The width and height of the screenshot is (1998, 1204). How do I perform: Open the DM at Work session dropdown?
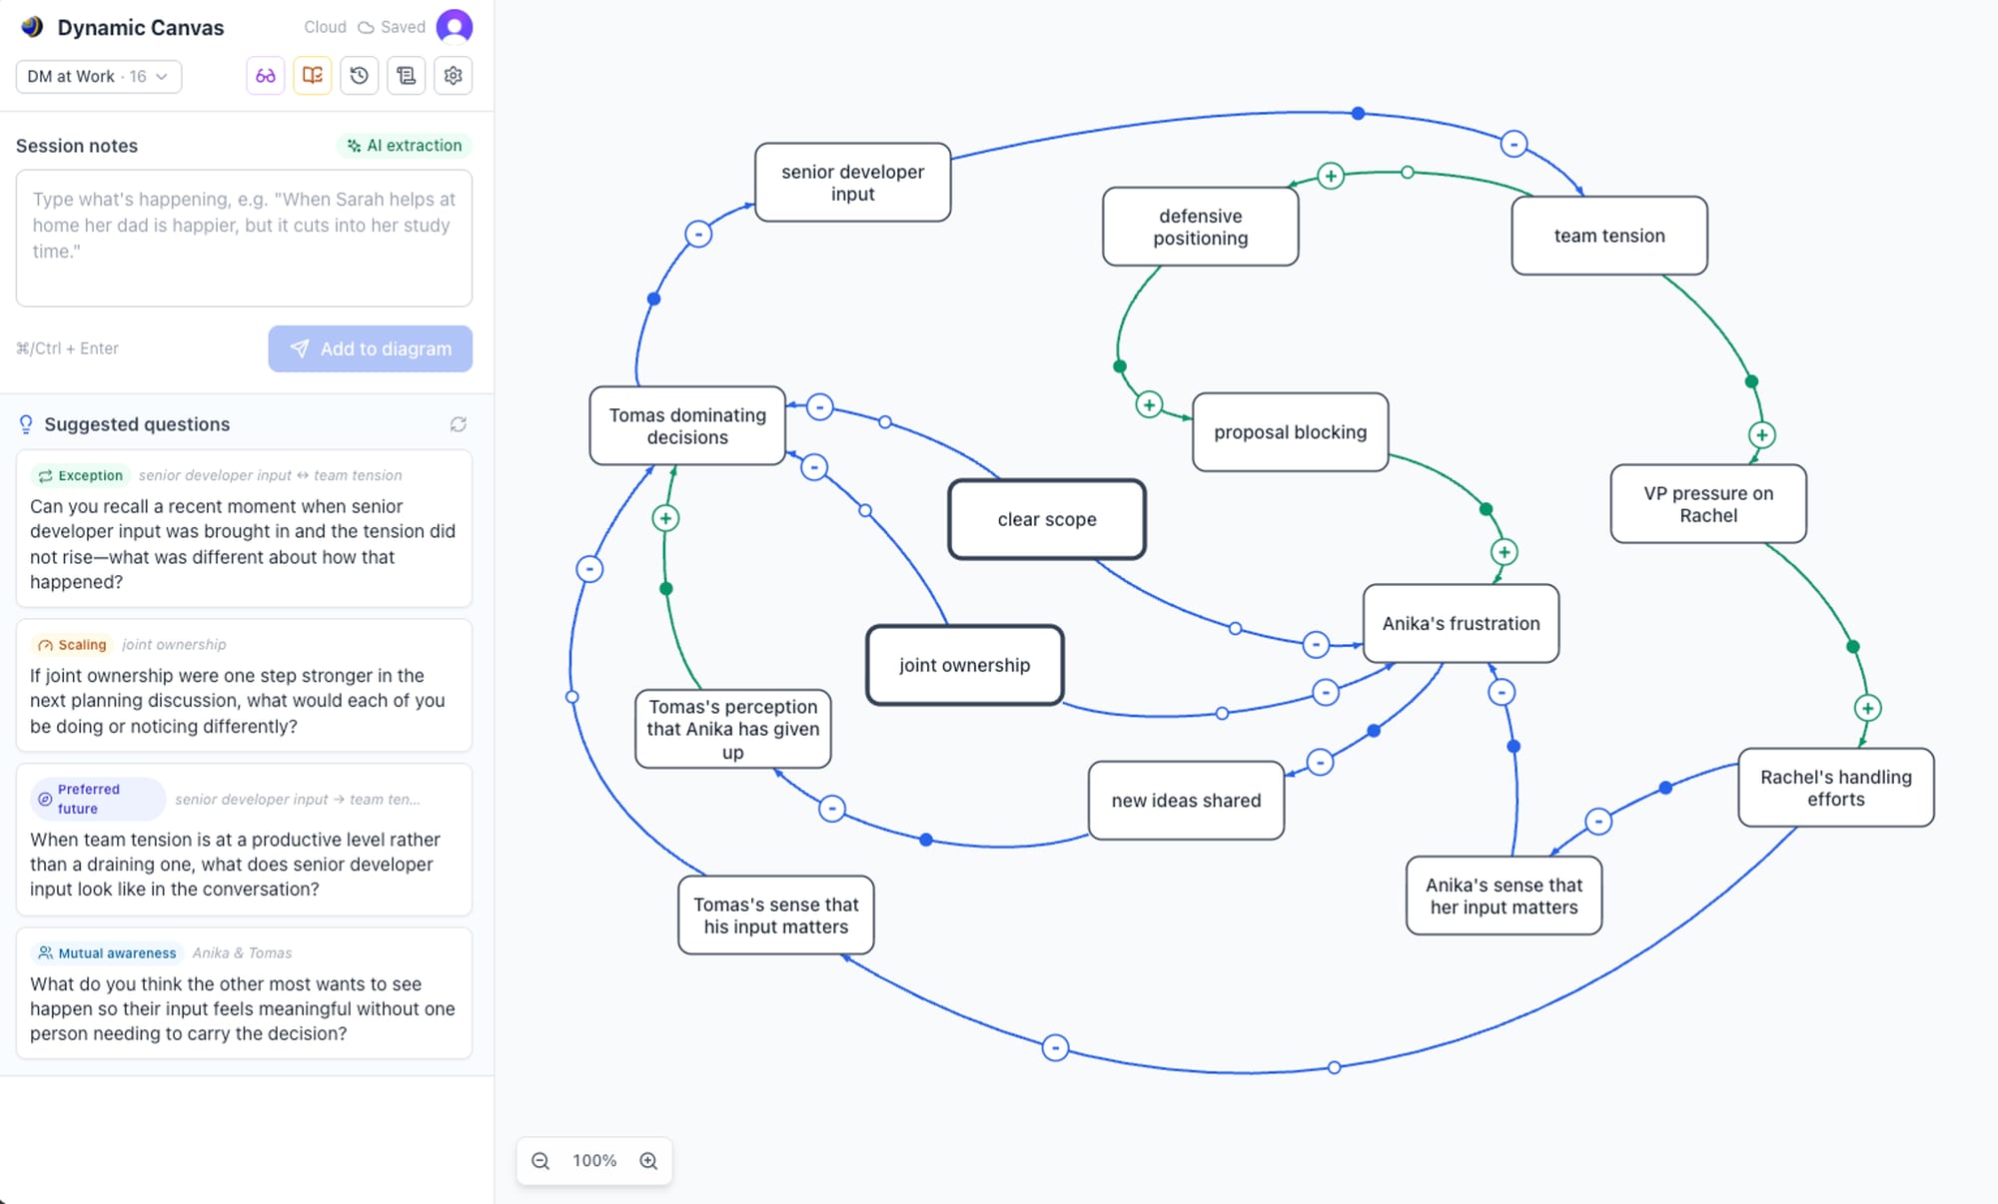pos(99,76)
